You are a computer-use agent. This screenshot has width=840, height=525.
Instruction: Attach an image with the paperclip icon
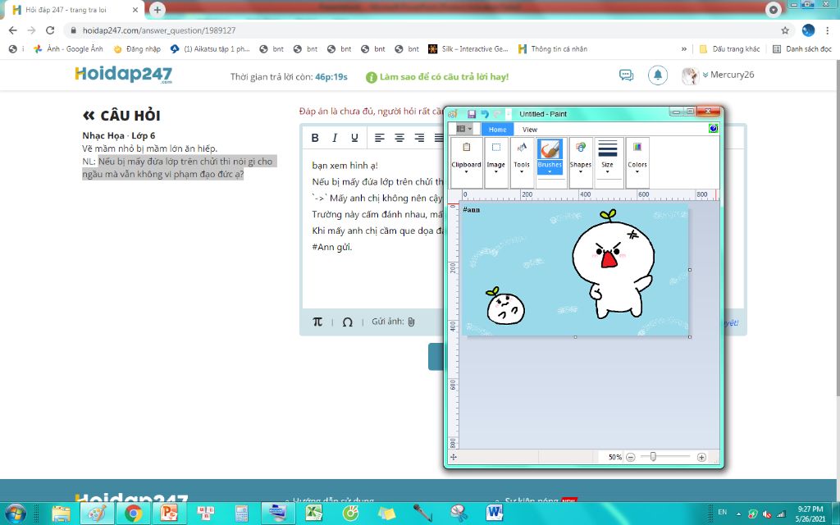click(411, 322)
